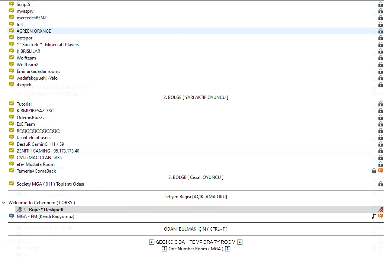
Task: Select the OdemisBoizZz channel
Action: [30, 118]
